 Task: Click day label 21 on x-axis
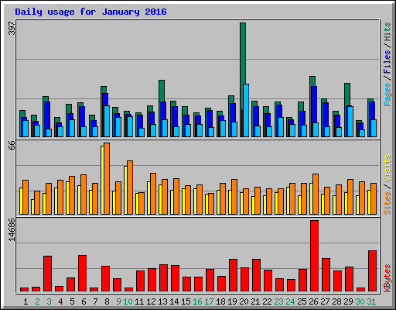[x=255, y=301]
